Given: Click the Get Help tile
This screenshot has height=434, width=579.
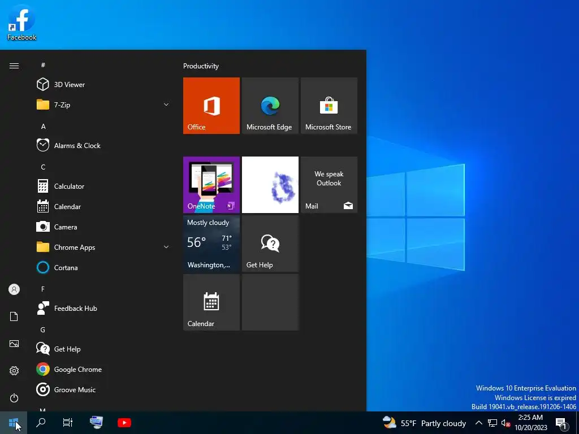Looking at the screenshot, I should tap(270, 244).
